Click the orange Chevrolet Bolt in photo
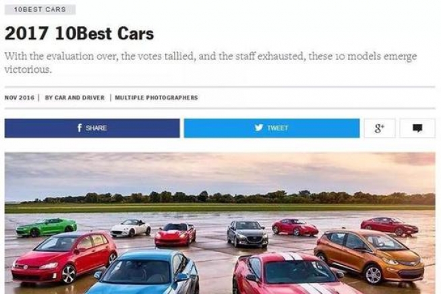The height and width of the screenshot is (294, 441). tap(369, 256)
